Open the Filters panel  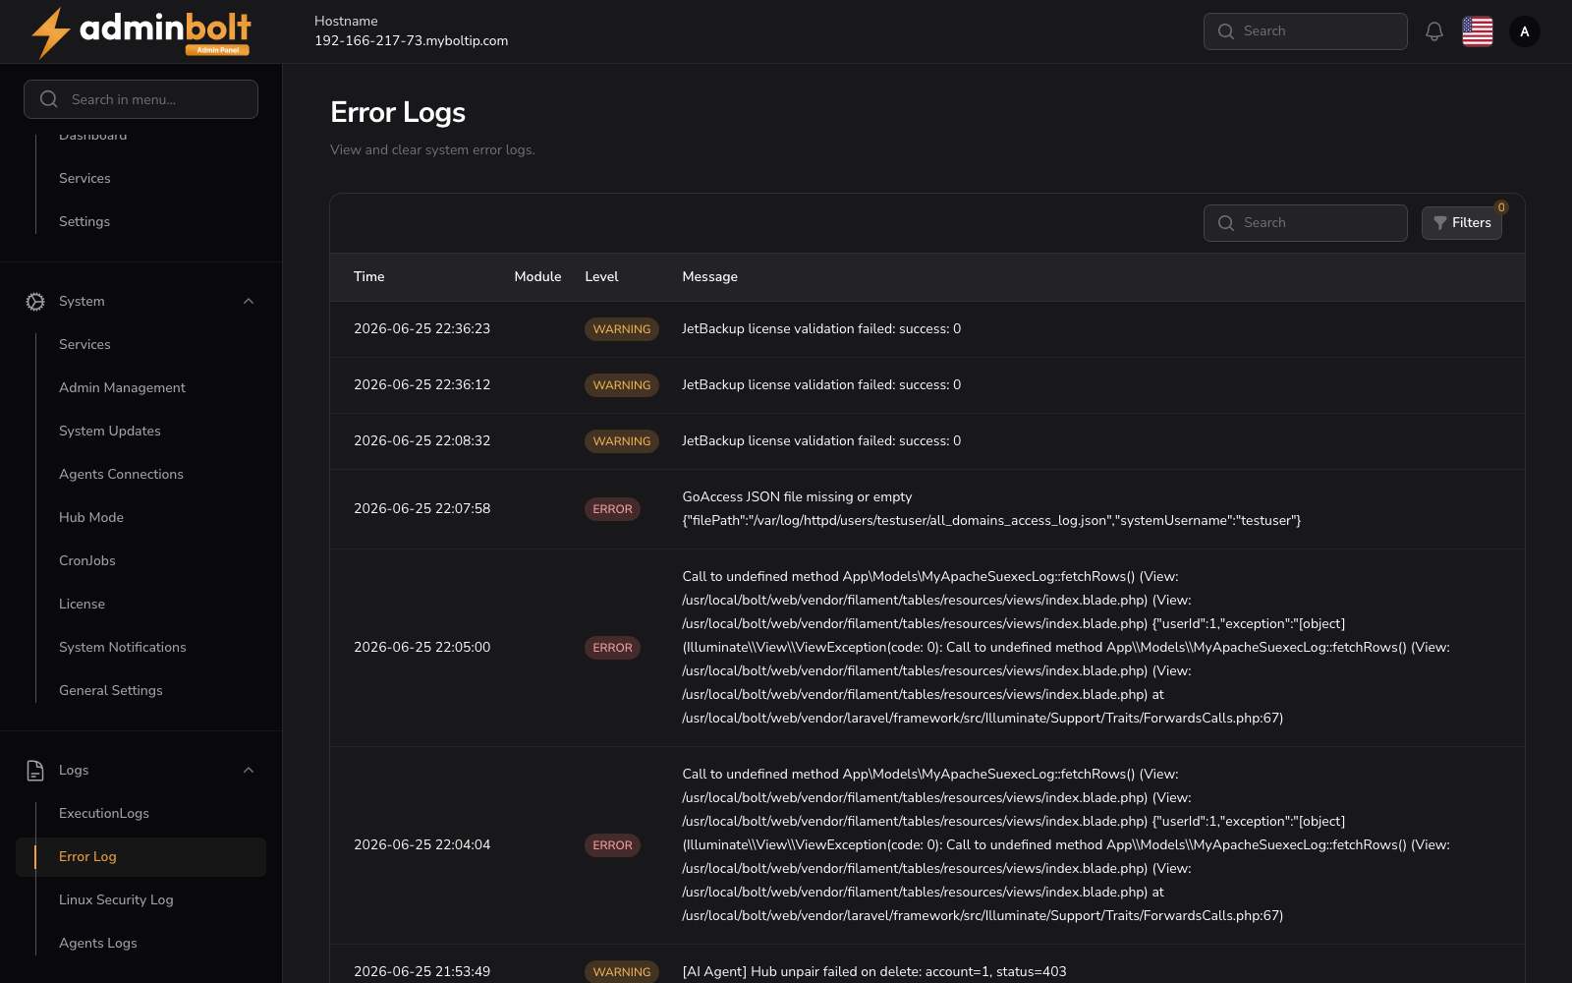click(x=1462, y=223)
